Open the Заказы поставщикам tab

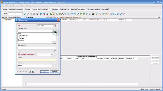point(16,9)
